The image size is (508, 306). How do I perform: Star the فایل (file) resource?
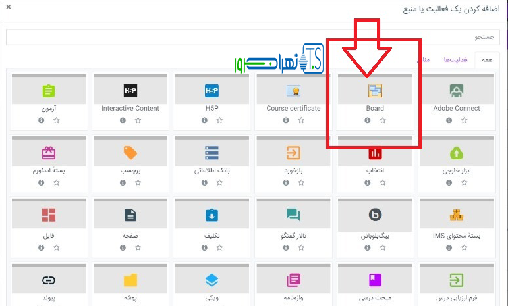coord(57,247)
